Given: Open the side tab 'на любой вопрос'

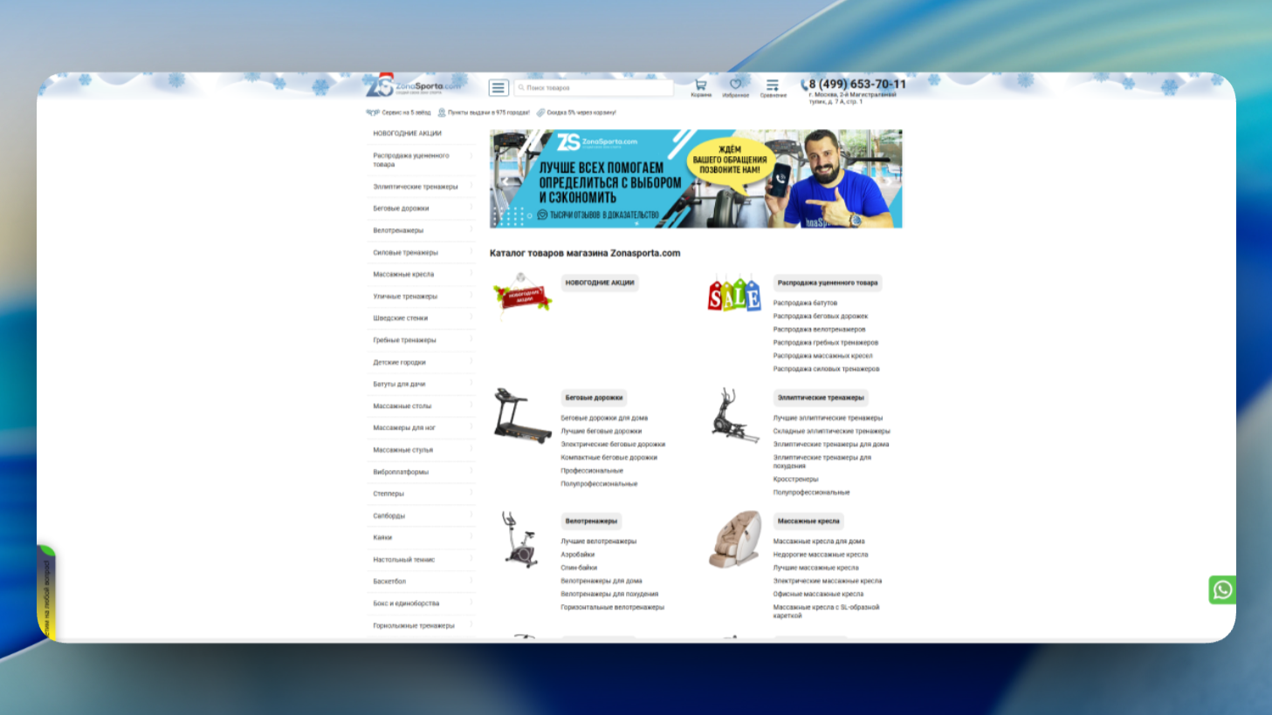Looking at the screenshot, I should point(46,593).
